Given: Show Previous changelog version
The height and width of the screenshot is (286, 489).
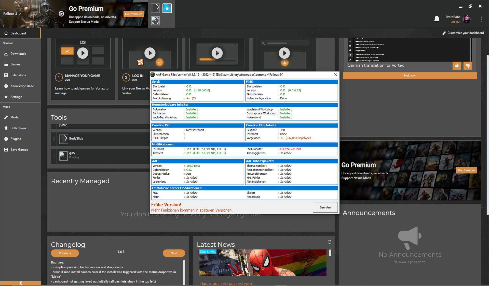Looking at the screenshot, I should point(65,253).
